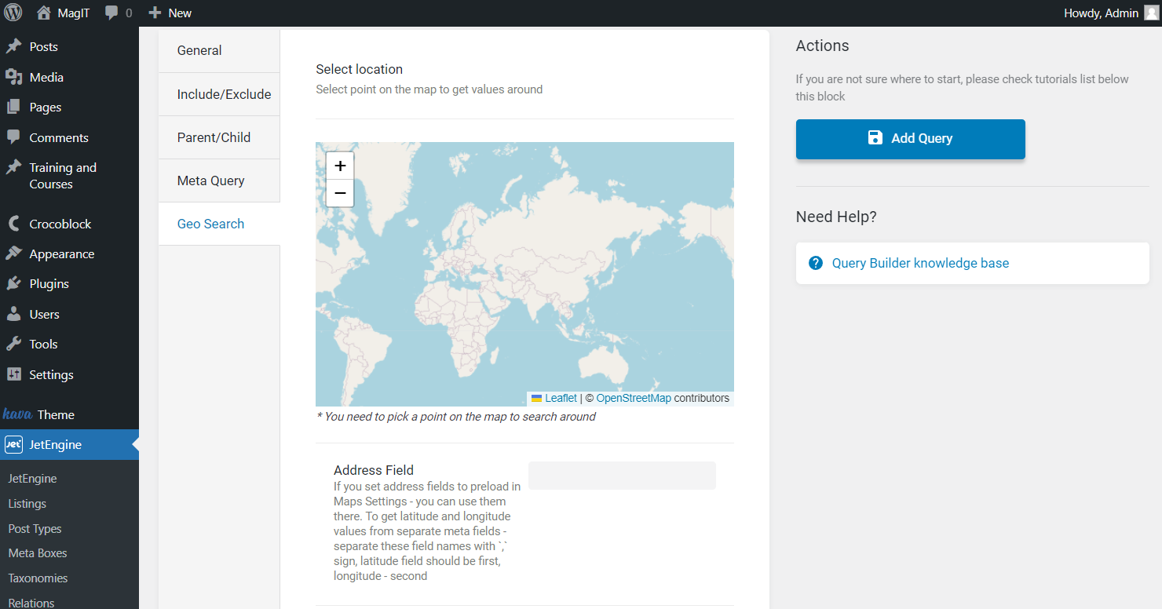Viewport: 1162px width, 609px height.
Task: Open Relations submenu item
Action: [x=31, y=603]
